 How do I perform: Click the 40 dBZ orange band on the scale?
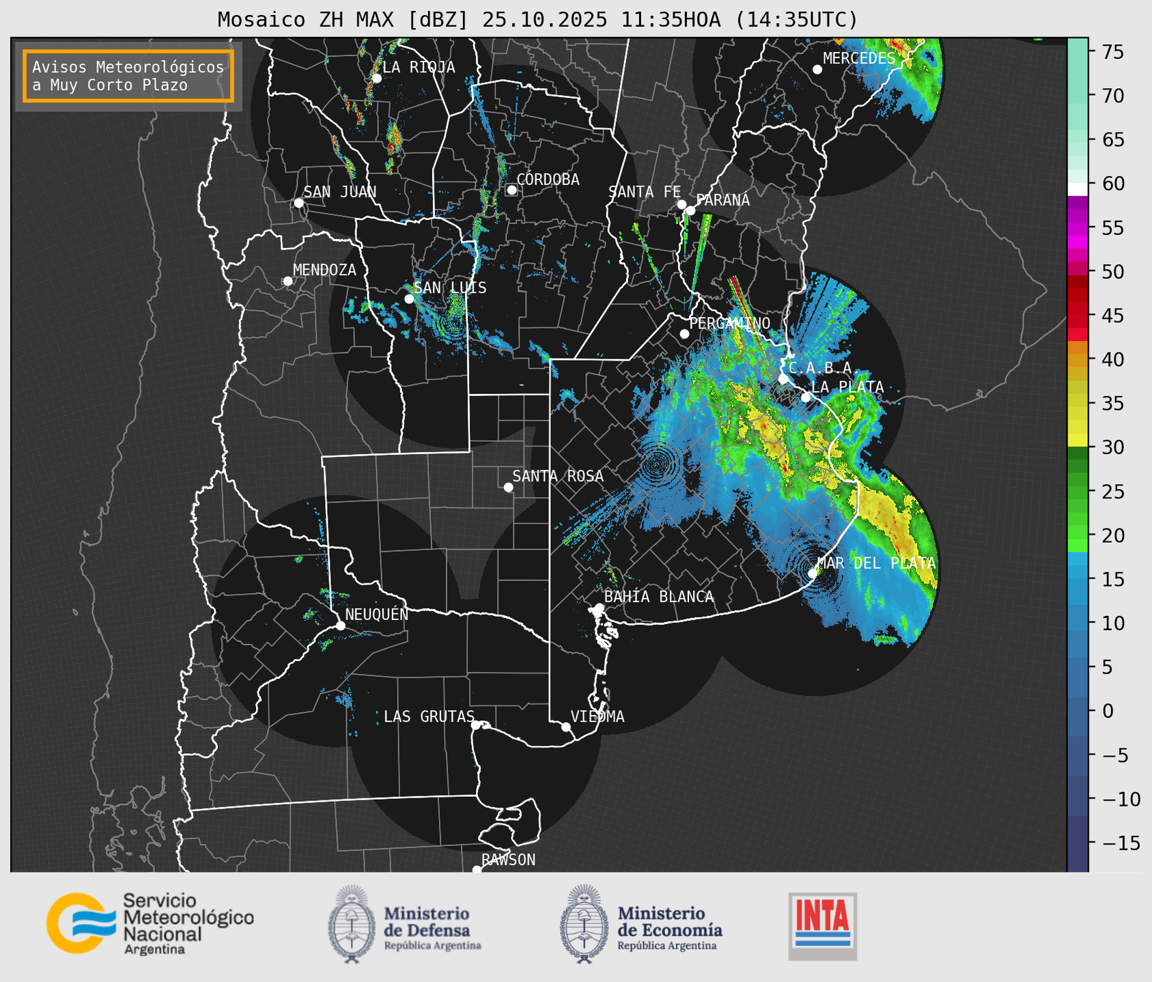point(1077,359)
